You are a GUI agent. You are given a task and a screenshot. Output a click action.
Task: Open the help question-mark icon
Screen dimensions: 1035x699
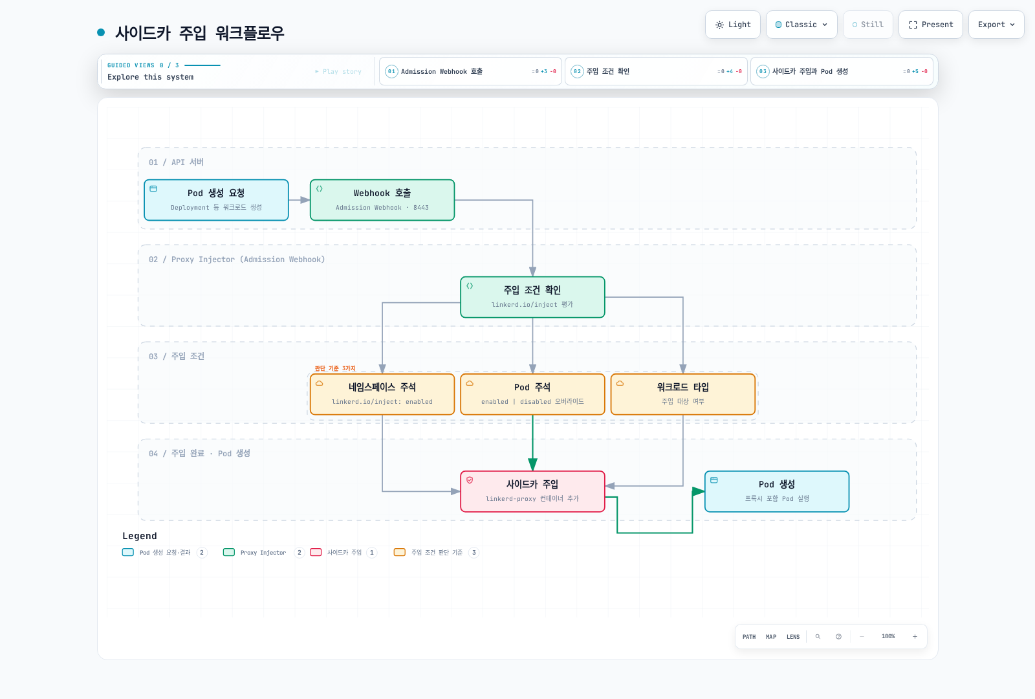tap(838, 637)
